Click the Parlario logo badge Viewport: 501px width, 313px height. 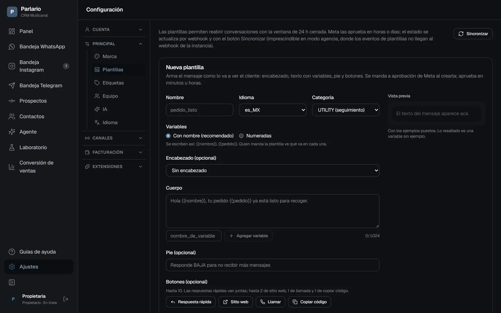coord(12,12)
